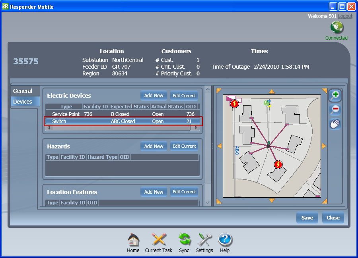Open the Help question mark icon
This screenshot has width=358, height=258.
(x=225, y=240)
